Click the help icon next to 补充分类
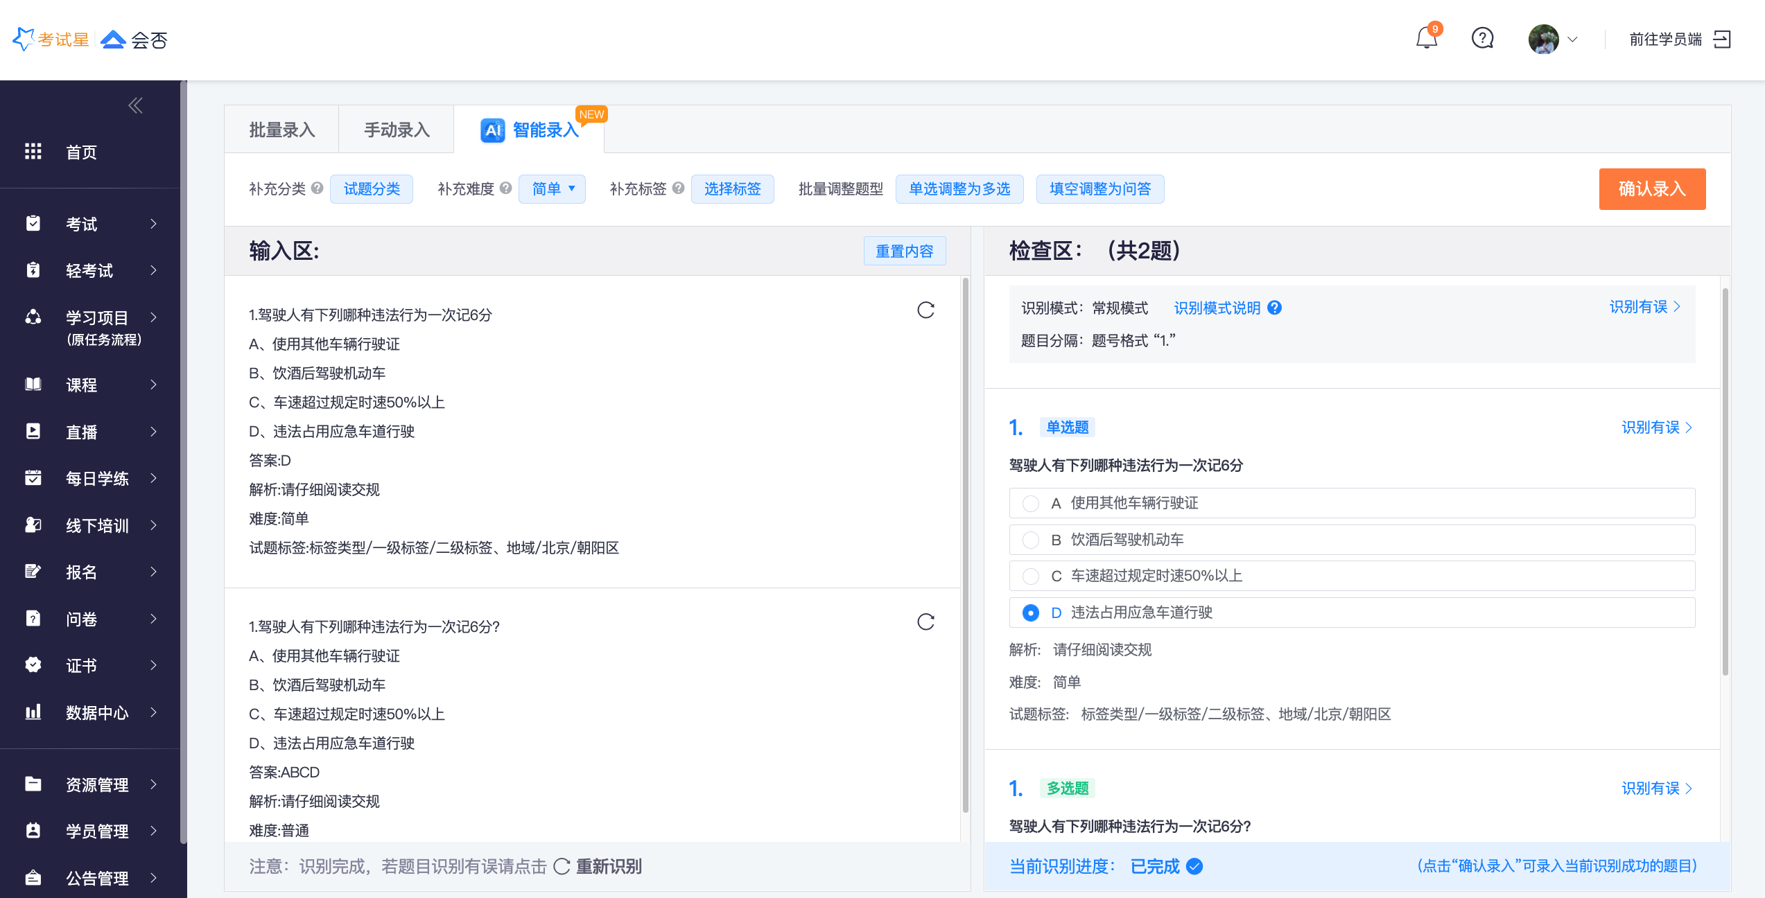Screen dimensions: 1765x898 pos(318,188)
